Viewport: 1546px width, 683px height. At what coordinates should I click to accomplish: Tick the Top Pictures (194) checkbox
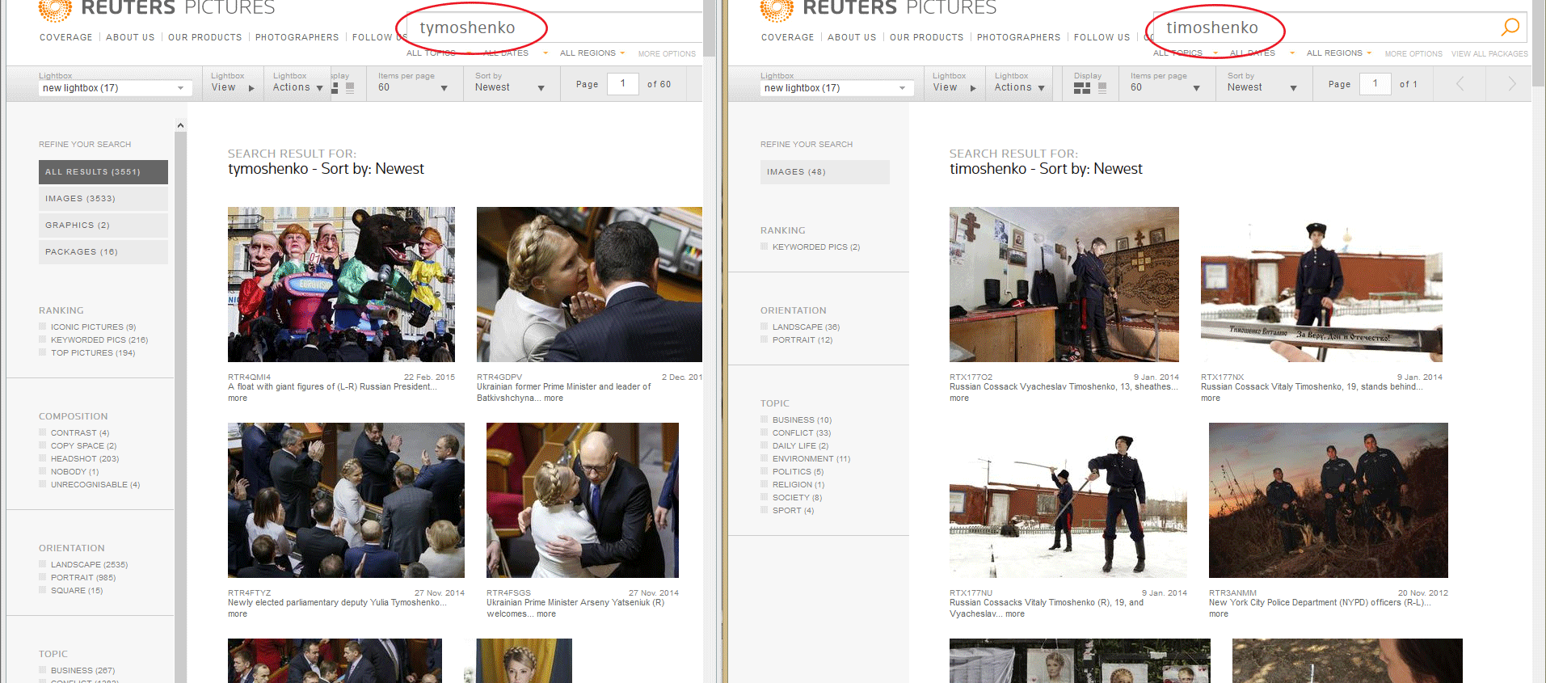(43, 352)
